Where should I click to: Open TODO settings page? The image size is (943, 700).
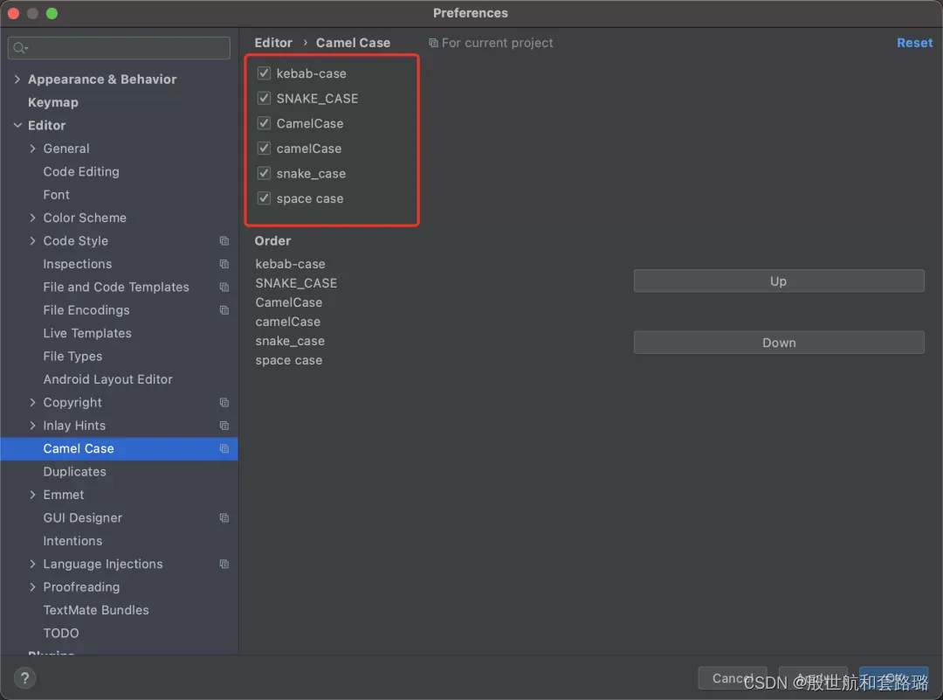point(61,634)
